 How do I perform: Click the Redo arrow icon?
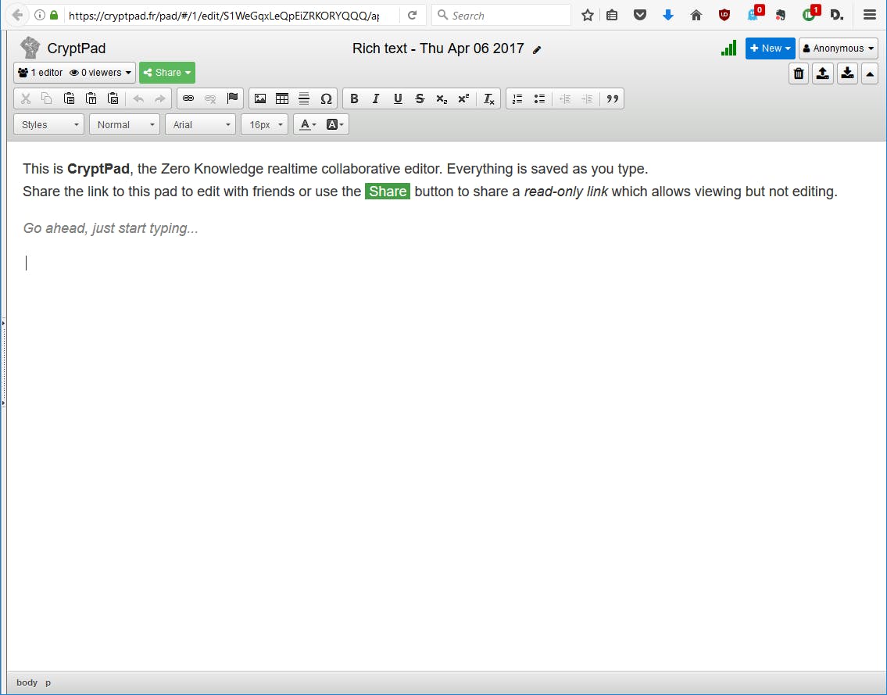click(x=160, y=99)
